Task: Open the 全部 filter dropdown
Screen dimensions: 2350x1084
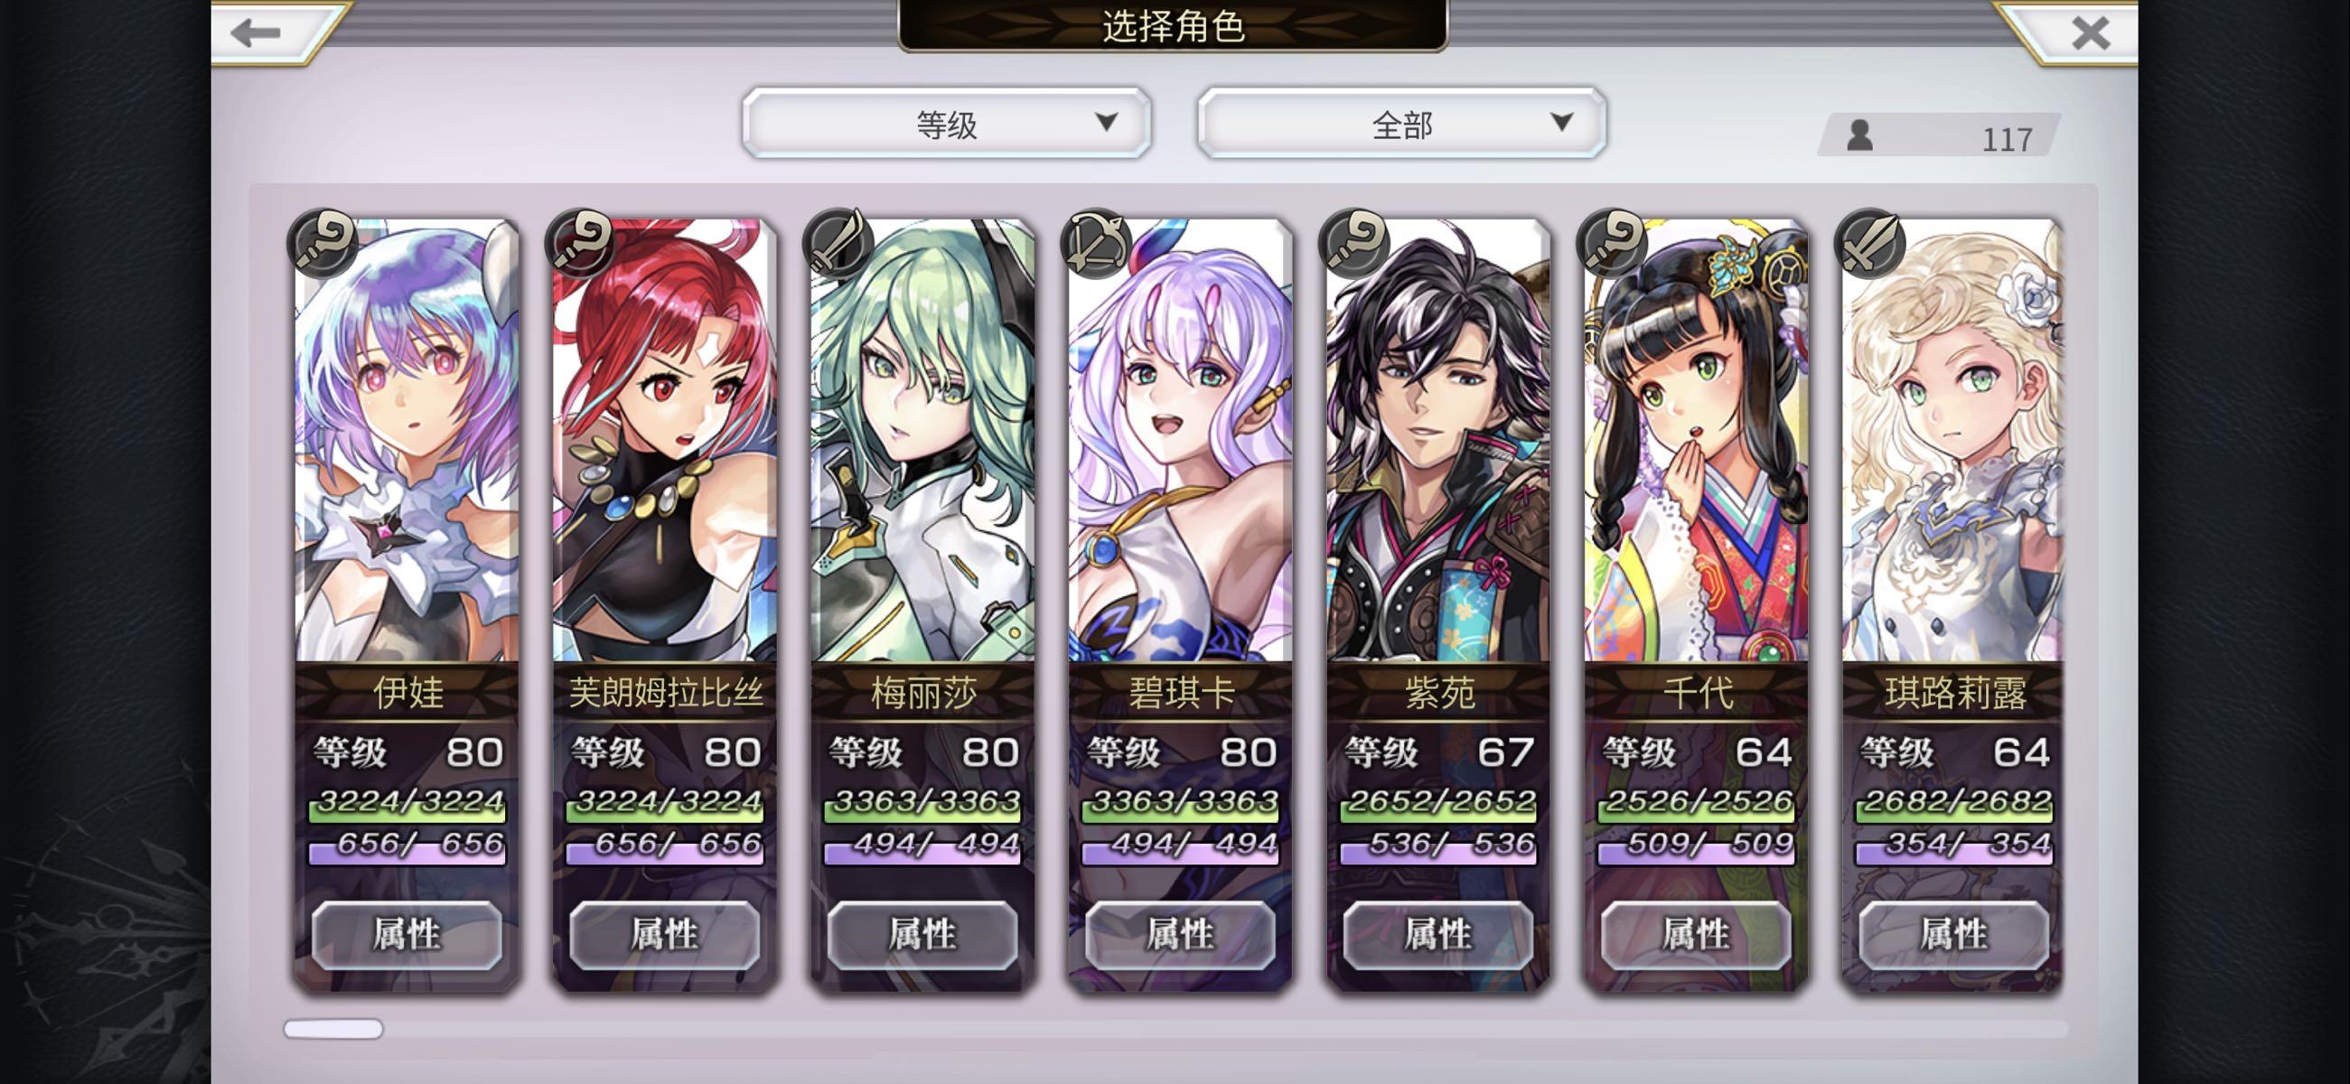Action: pyautogui.click(x=1401, y=123)
